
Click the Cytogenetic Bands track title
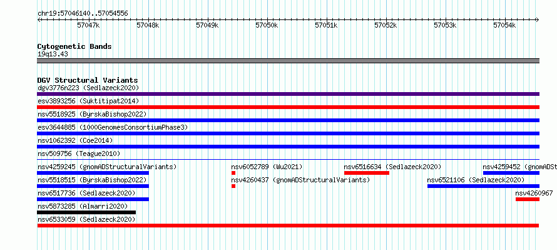click(74, 46)
